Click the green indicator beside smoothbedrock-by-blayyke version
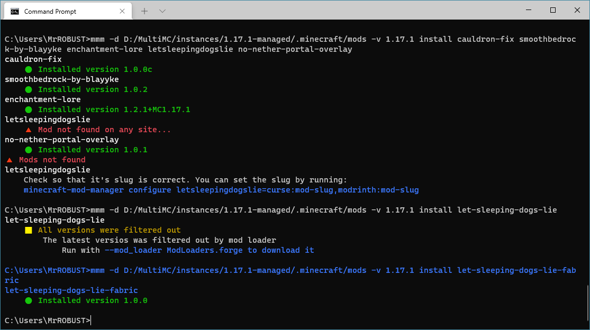Image resolution: width=590 pixels, height=330 pixels. click(x=28, y=89)
